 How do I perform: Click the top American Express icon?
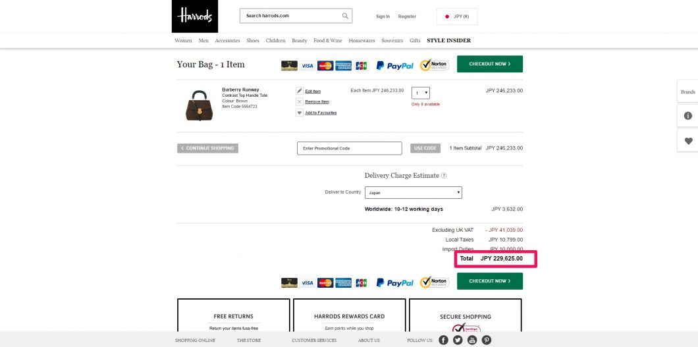[x=343, y=66]
